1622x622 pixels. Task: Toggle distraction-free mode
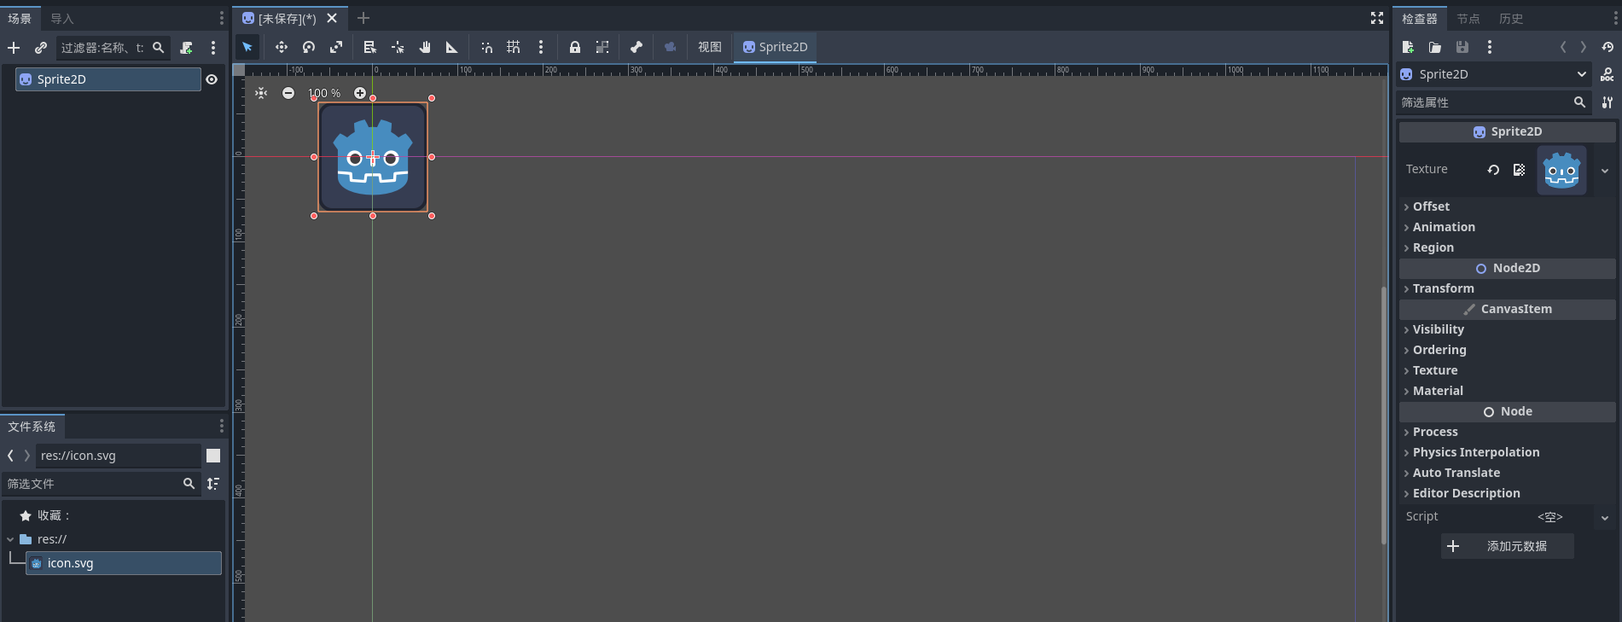[1377, 18]
